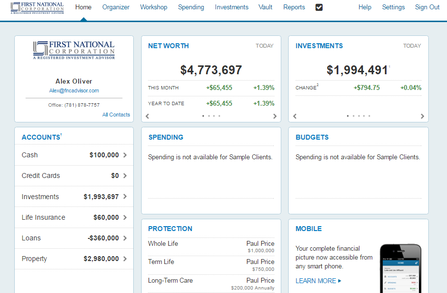Open the Help link
Screen dimensions: 447x293
(x=364, y=7)
